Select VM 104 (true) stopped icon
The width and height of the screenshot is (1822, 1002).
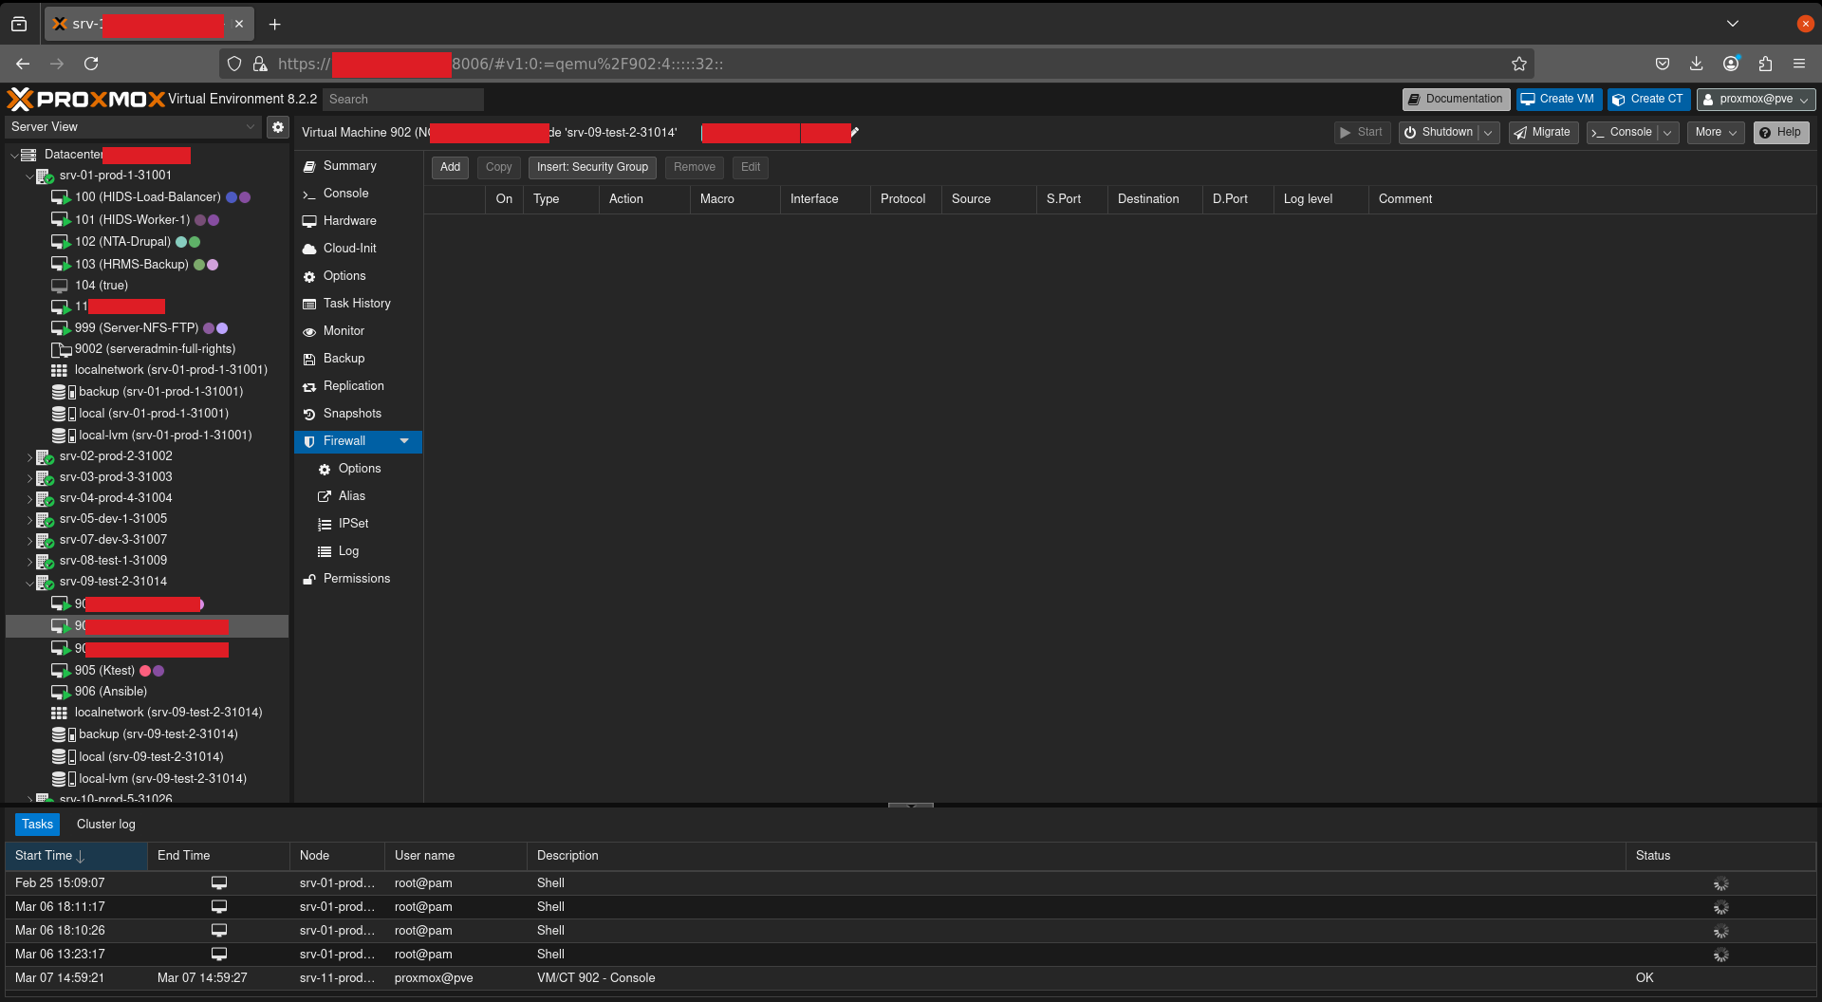(x=60, y=286)
